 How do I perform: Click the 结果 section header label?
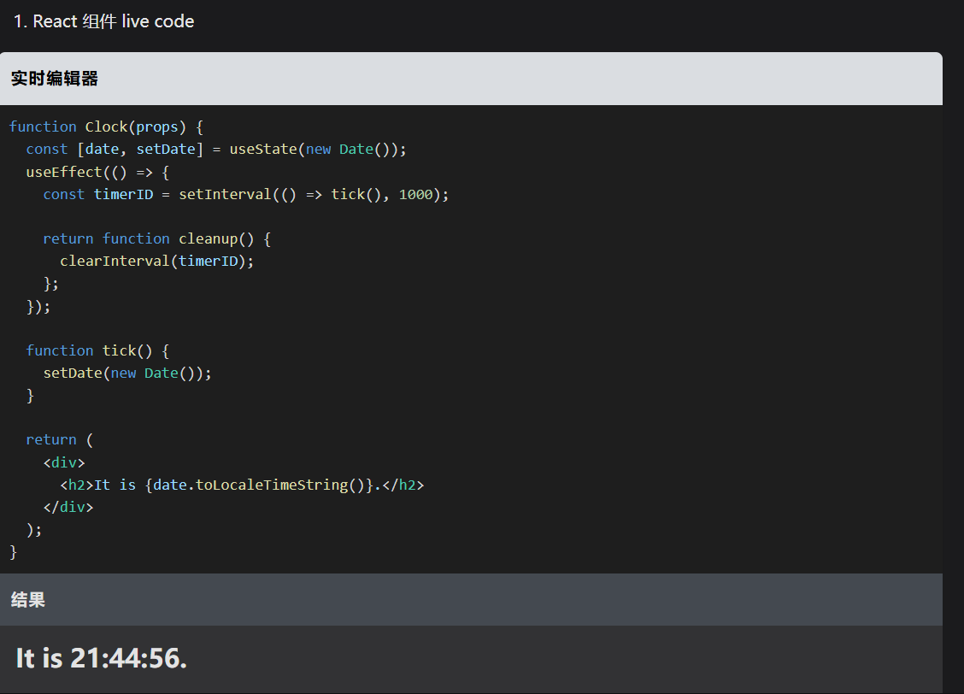28,600
